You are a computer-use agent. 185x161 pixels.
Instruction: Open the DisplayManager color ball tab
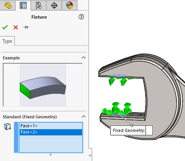click(x=70, y=5)
